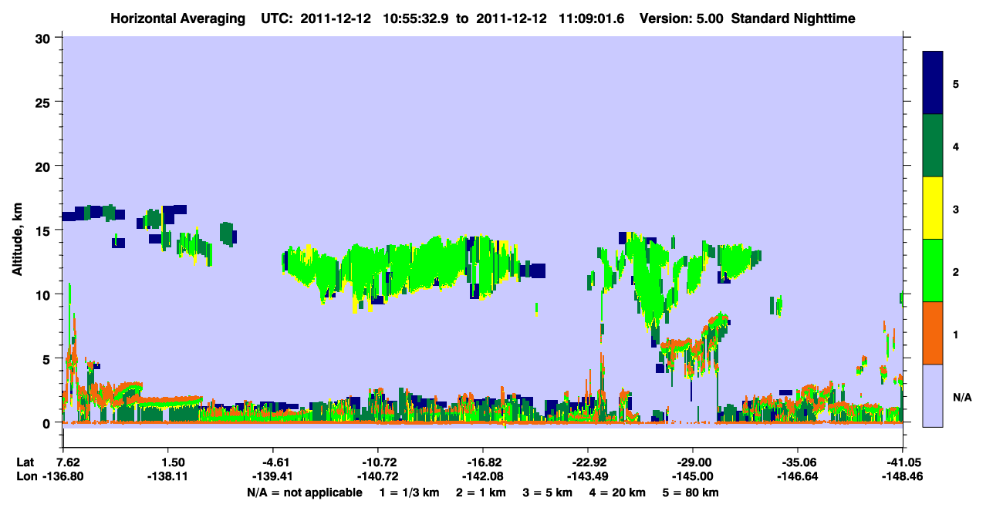Click the '2 = 1 km' legend note
Image resolution: width=1003 pixels, height=514 pixels.
coord(481,492)
